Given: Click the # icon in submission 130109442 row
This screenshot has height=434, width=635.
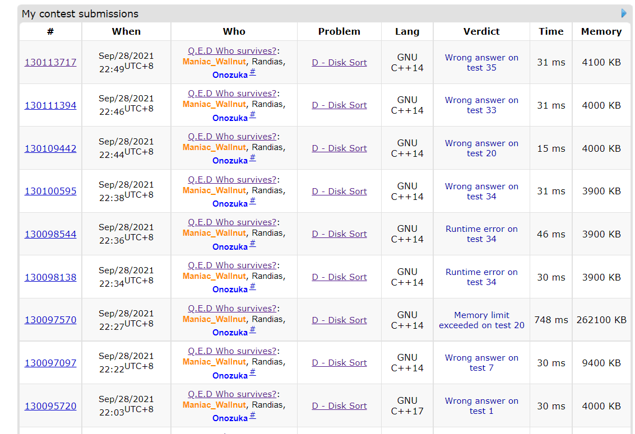Looking at the screenshot, I should [x=252, y=158].
